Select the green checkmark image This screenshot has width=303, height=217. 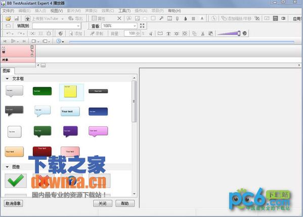pyautogui.click(x=16, y=180)
